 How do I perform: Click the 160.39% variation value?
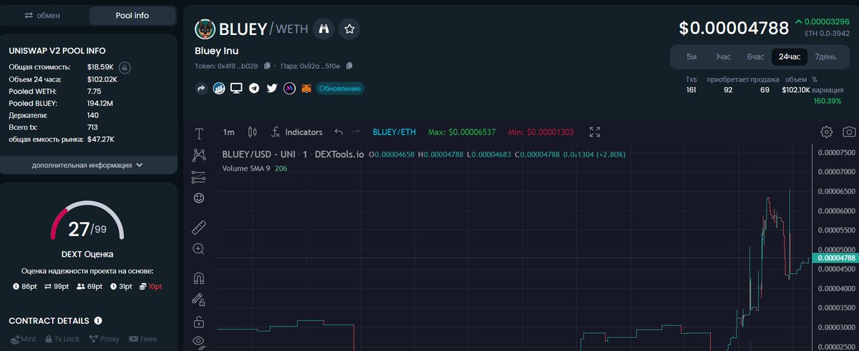(x=827, y=101)
